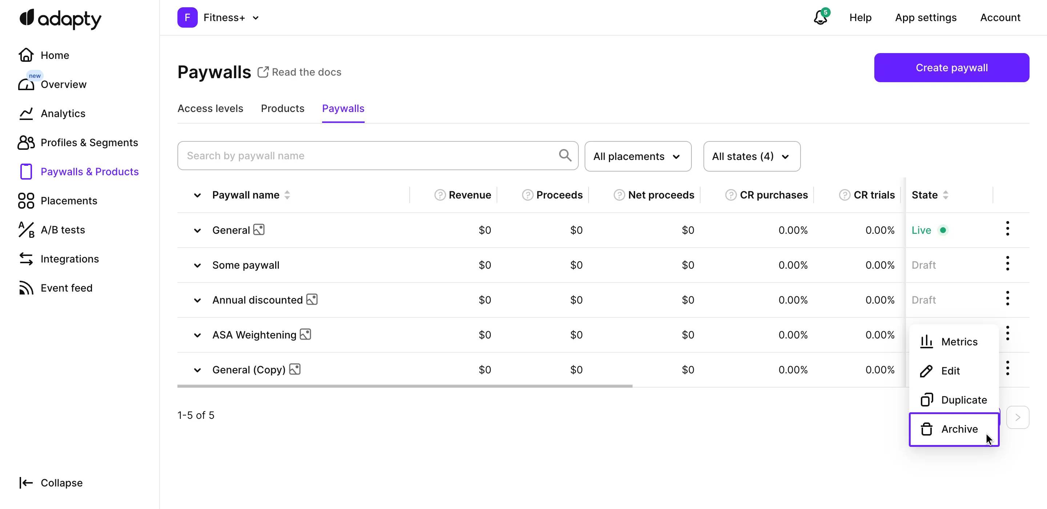The width and height of the screenshot is (1047, 509).
Task: Switch to the Products tab
Action: click(x=282, y=109)
